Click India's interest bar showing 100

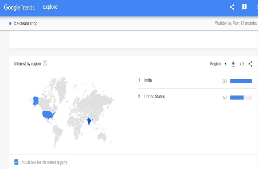[x=241, y=81]
